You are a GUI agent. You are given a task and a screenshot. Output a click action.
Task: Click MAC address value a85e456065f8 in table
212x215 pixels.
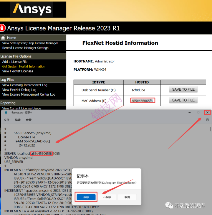tap(142, 101)
